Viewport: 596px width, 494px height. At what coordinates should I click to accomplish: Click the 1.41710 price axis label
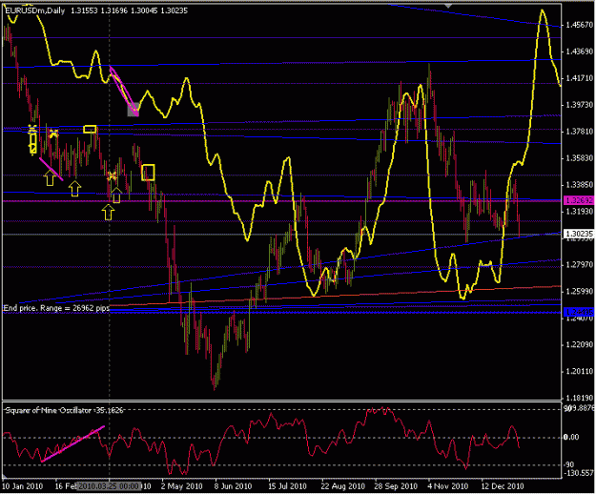[579, 78]
